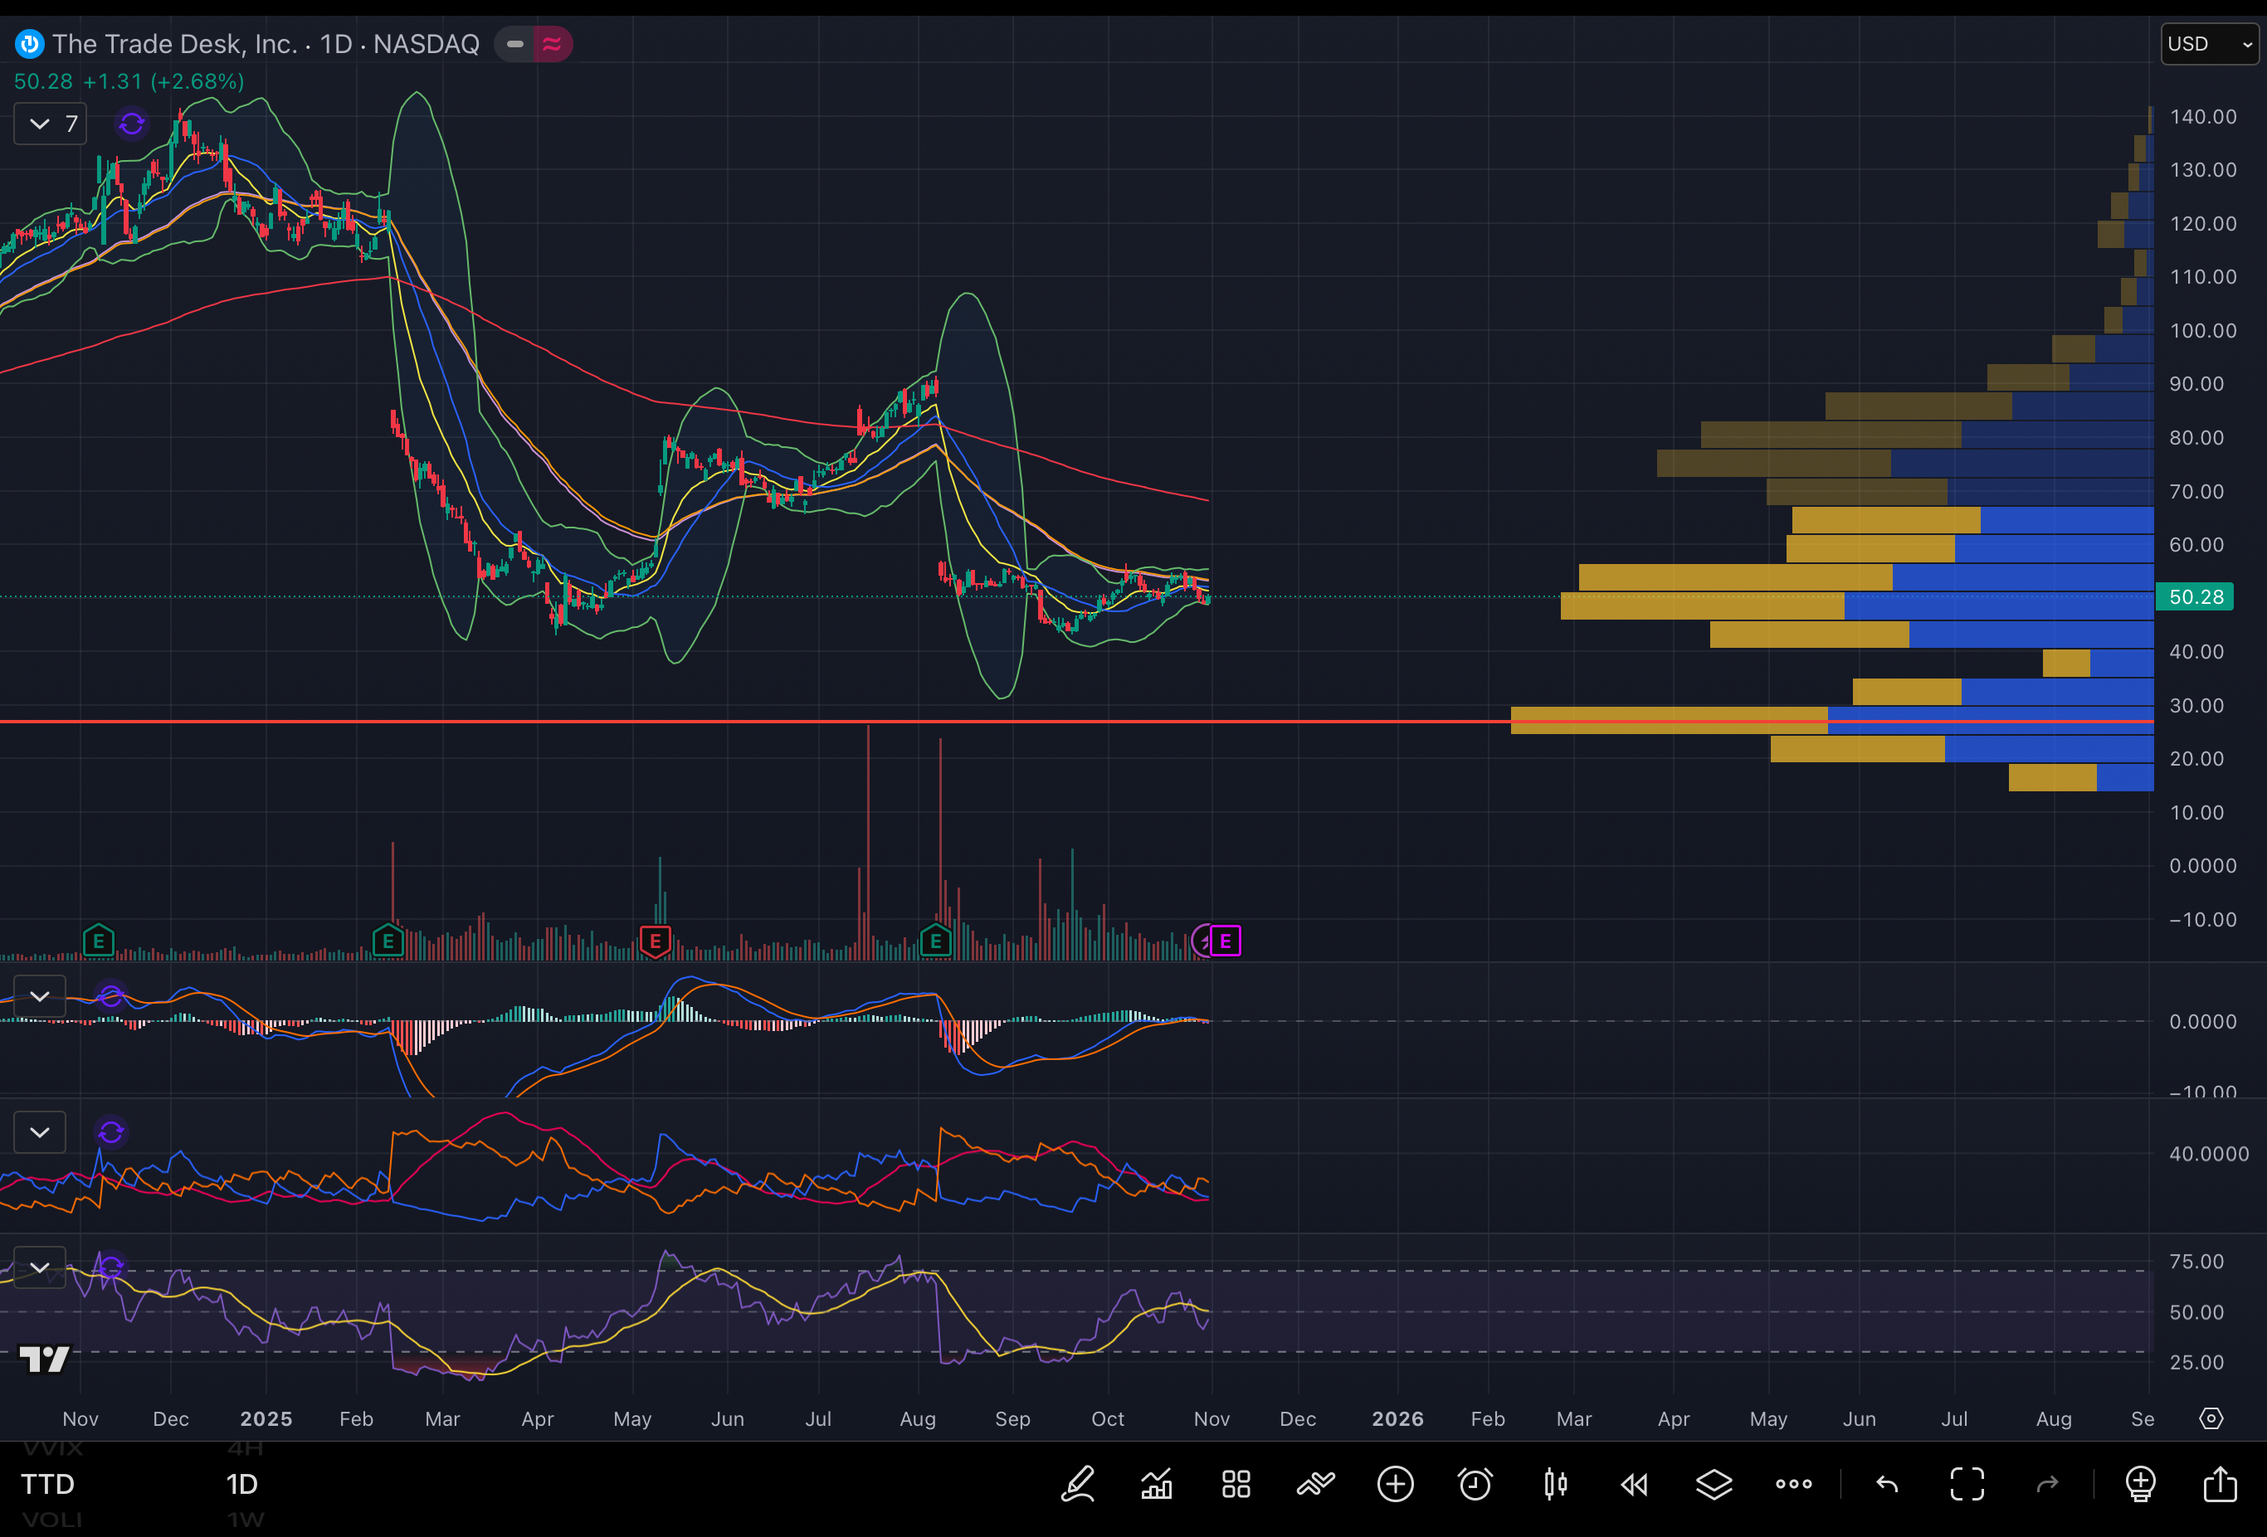This screenshot has width=2267, height=1537.
Task: Collapse the indicator legend showing 7
Action: click(x=51, y=124)
